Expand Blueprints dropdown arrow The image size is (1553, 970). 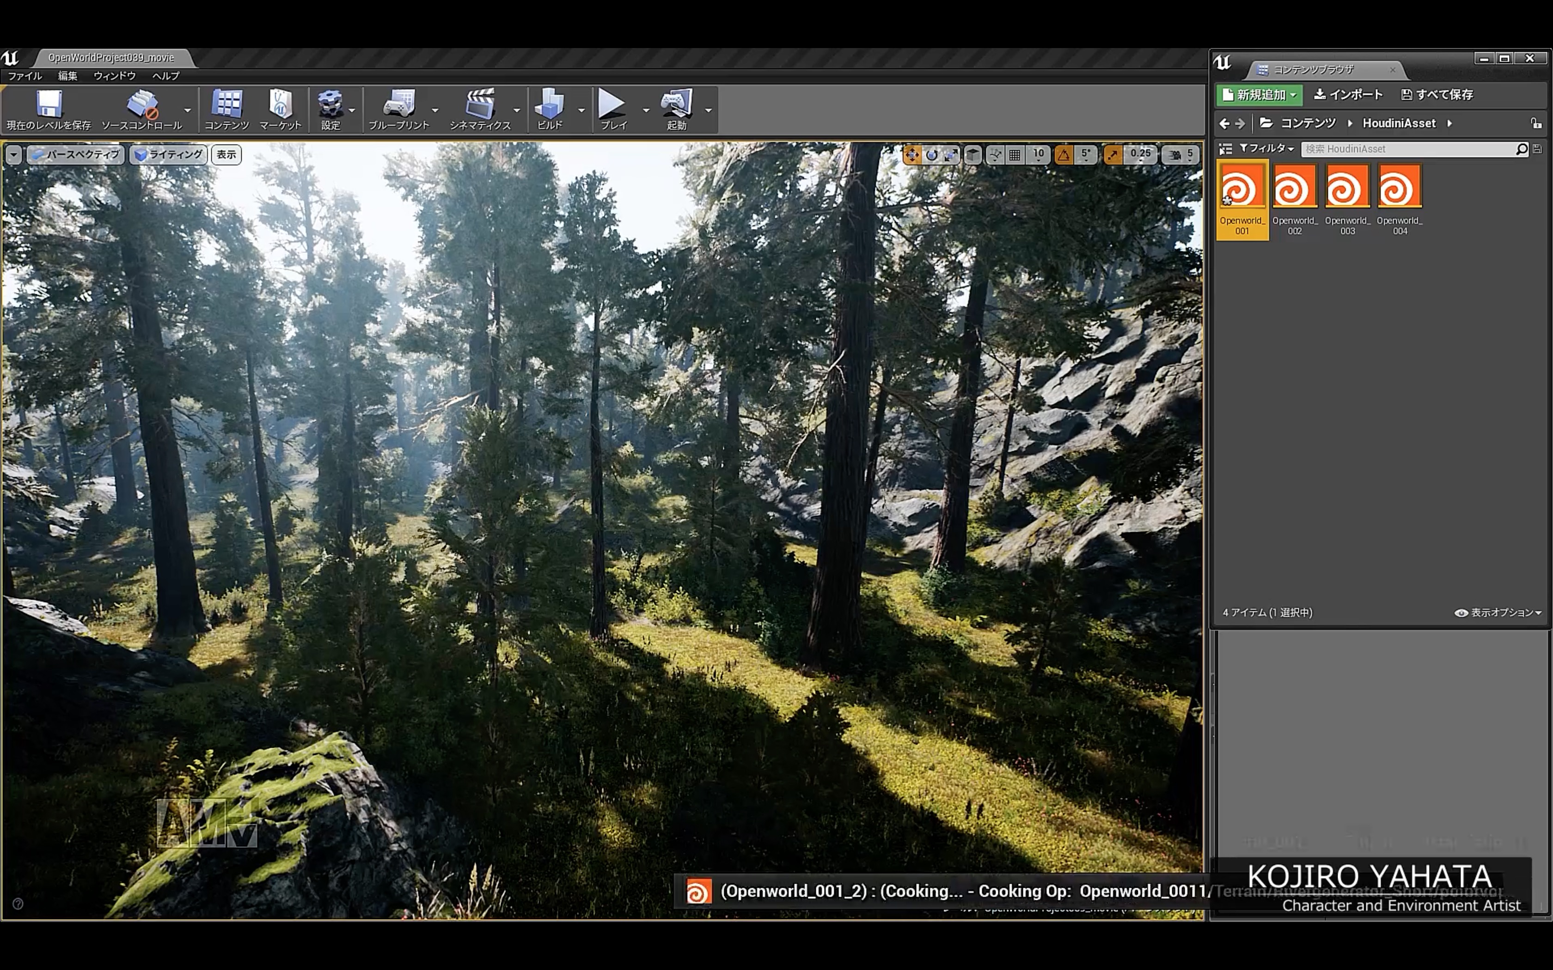point(435,110)
